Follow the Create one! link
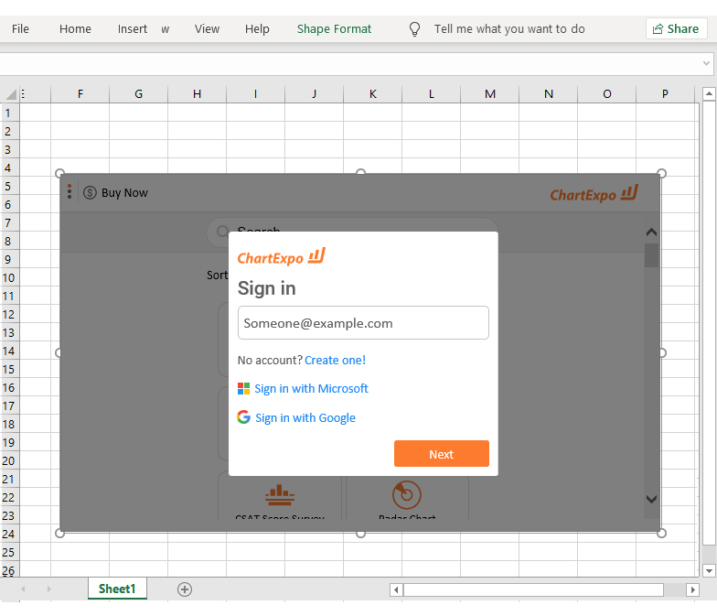717x616 pixels. [x=335, y=361]
